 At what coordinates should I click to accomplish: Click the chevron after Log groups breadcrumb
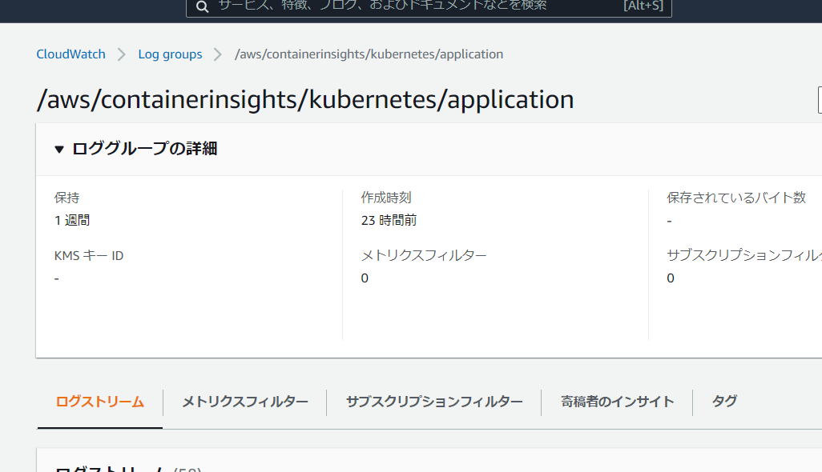click(218, 54)
